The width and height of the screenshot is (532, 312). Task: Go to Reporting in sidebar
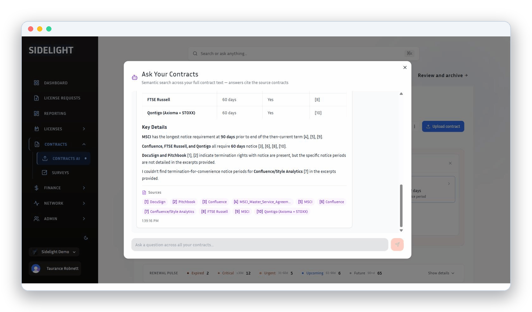tap(55, 113)
